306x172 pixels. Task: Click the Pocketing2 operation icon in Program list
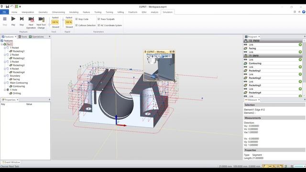(246, 78)
